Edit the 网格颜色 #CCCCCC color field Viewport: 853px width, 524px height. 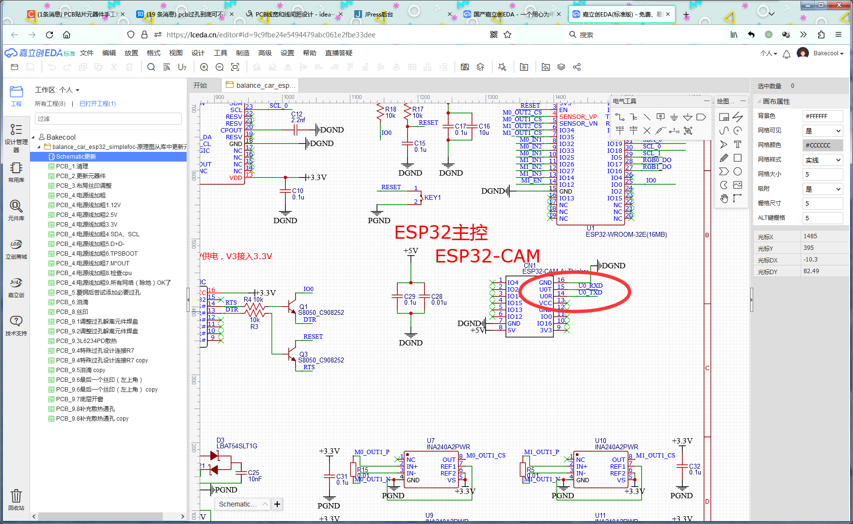coord(823,145)
